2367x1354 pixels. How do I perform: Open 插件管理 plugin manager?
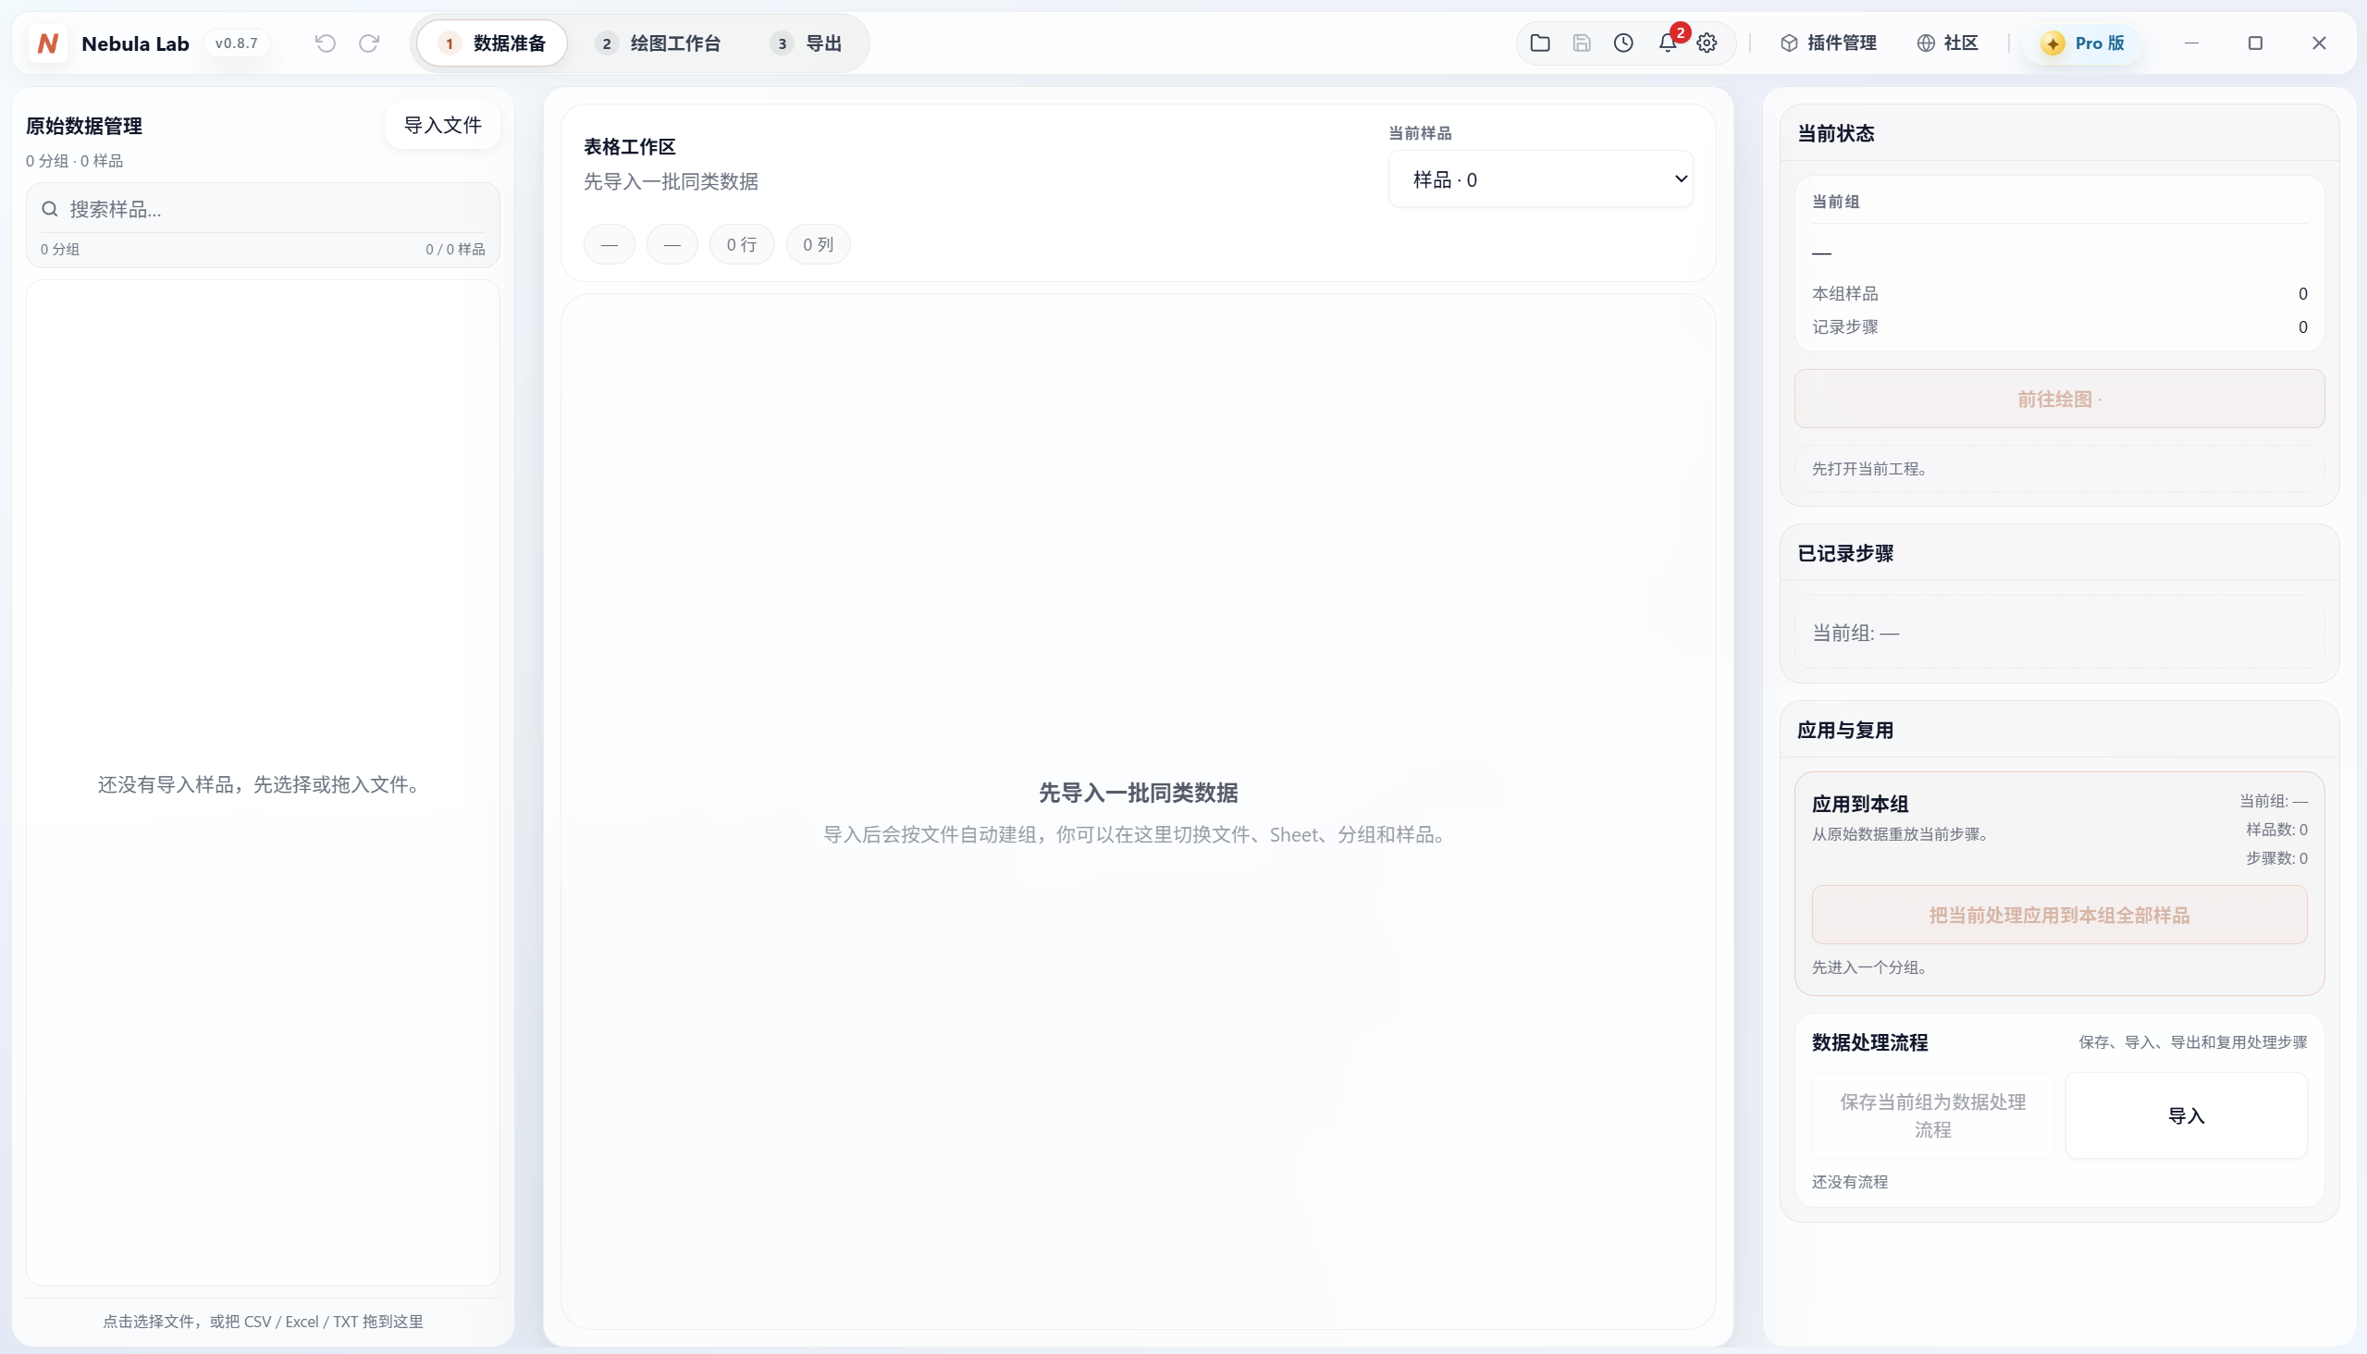click(1829, 43)
